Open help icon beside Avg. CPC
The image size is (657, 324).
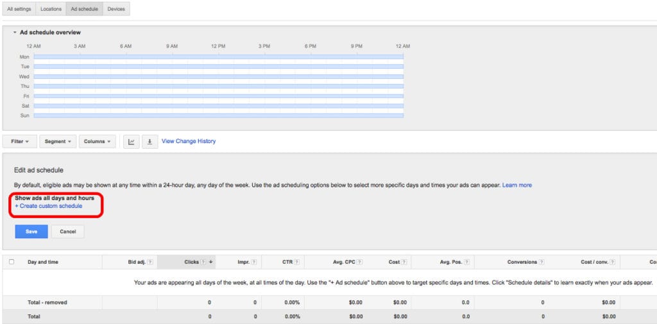point(359,262)
